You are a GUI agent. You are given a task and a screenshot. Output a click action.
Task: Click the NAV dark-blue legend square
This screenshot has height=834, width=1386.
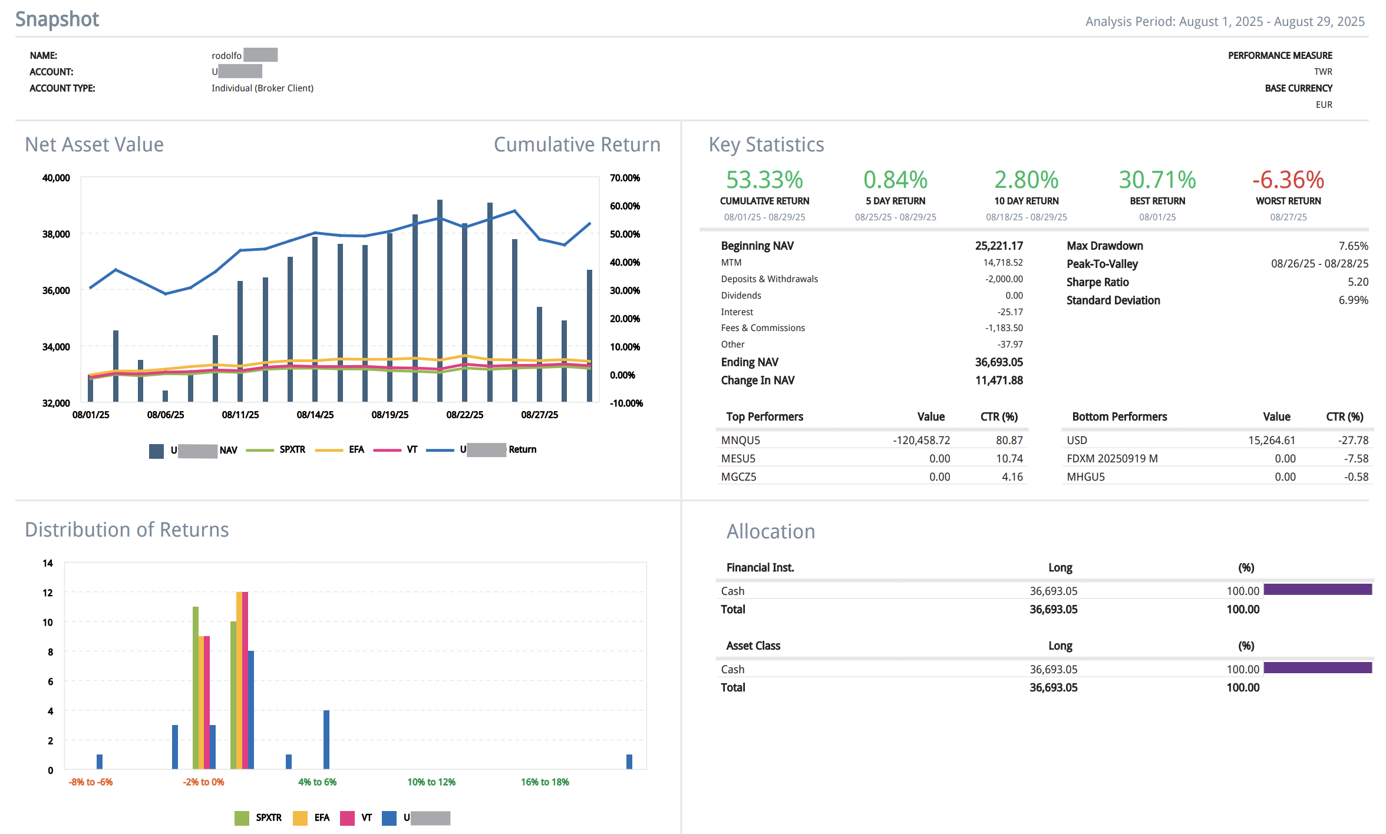tap(156, 451)
